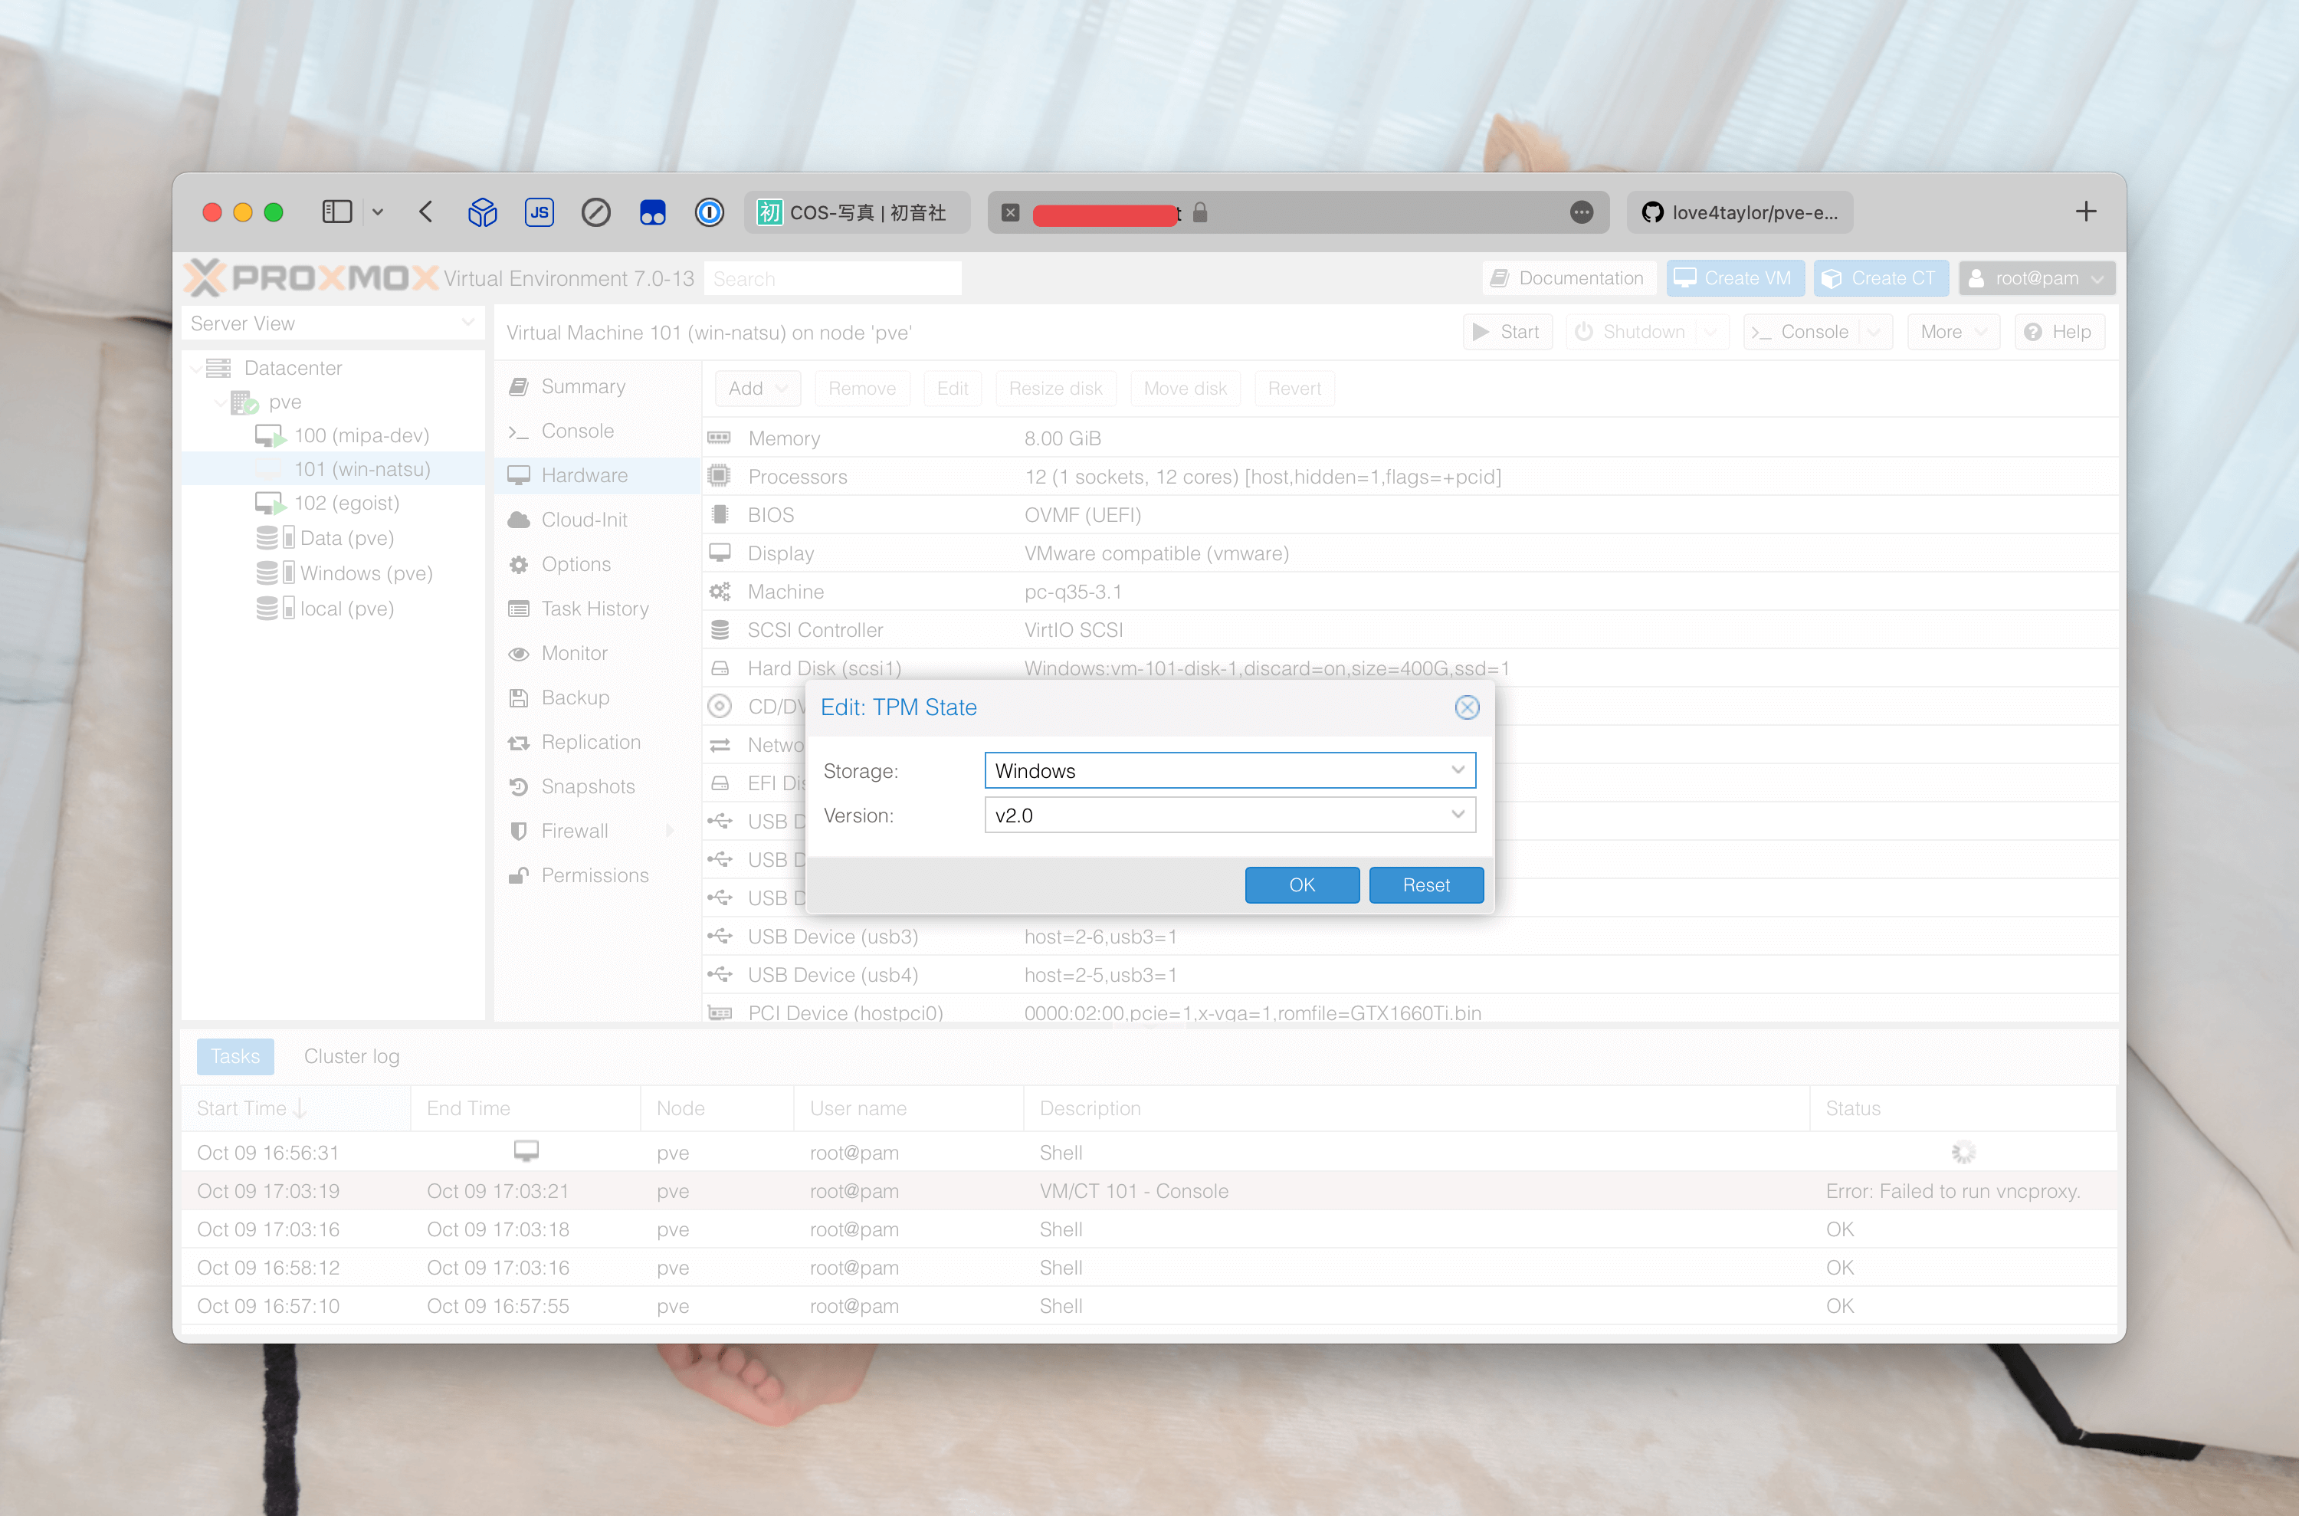Click the Proxmox Search input field
This screenshot has width=2299, height=1516.
coord(832,280)
